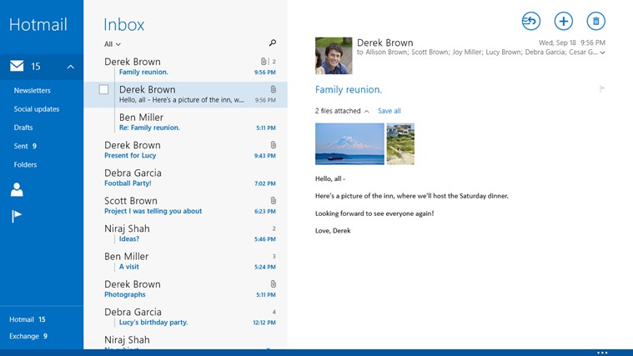The height and width of the screenshot is (356, 633).
Task: Click the paperclip icon on the Scott Brown email
Action: pyautogui.click(x=274, y=201)
